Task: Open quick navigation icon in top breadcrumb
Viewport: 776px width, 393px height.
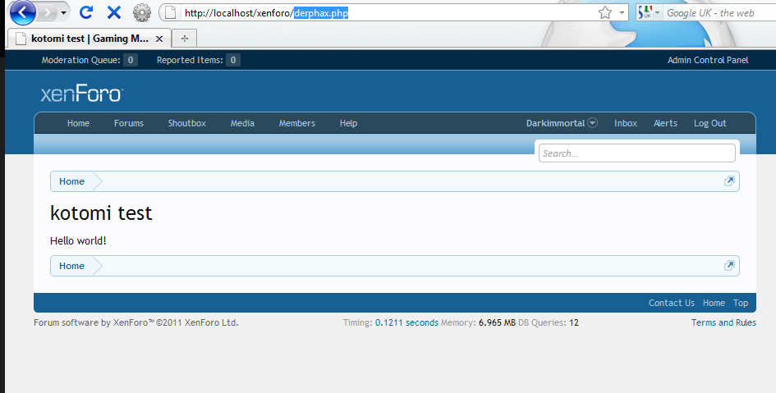Action: click(x=728, y=181)
